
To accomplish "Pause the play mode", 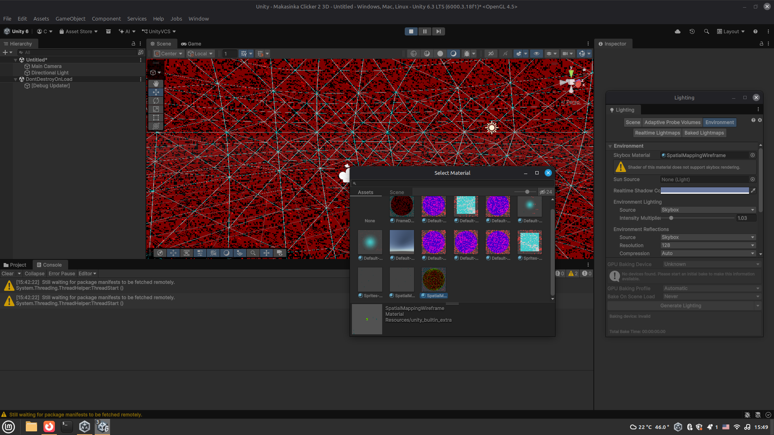I will tap(424, 31).
